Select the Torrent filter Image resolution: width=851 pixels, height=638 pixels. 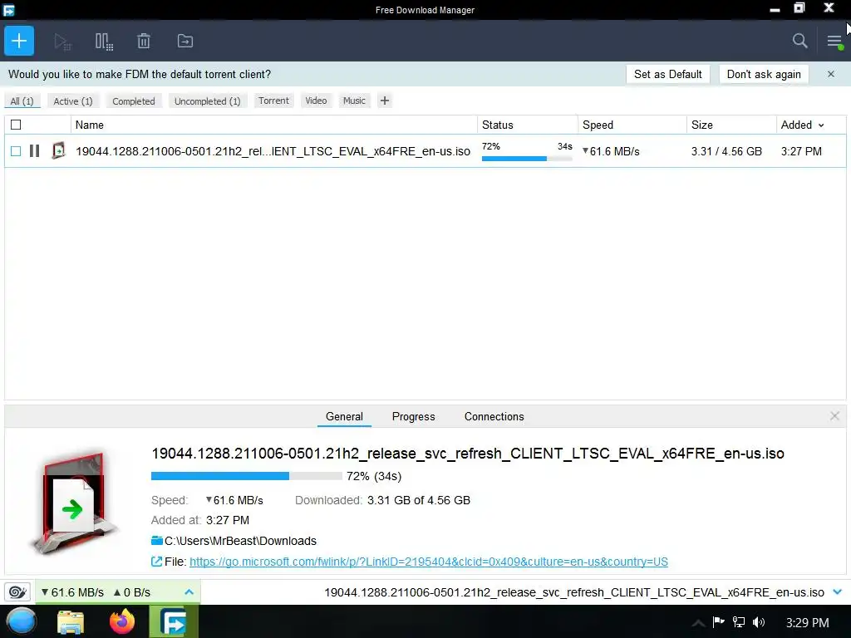click(273, 101)
